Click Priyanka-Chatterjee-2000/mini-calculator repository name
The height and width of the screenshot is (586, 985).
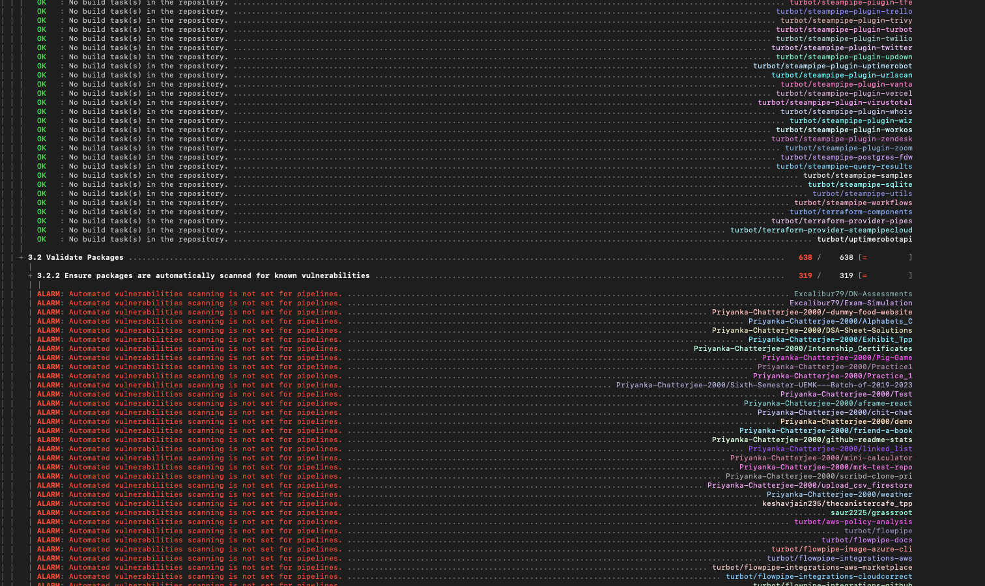pyautogui.click(x=821, y=458)
